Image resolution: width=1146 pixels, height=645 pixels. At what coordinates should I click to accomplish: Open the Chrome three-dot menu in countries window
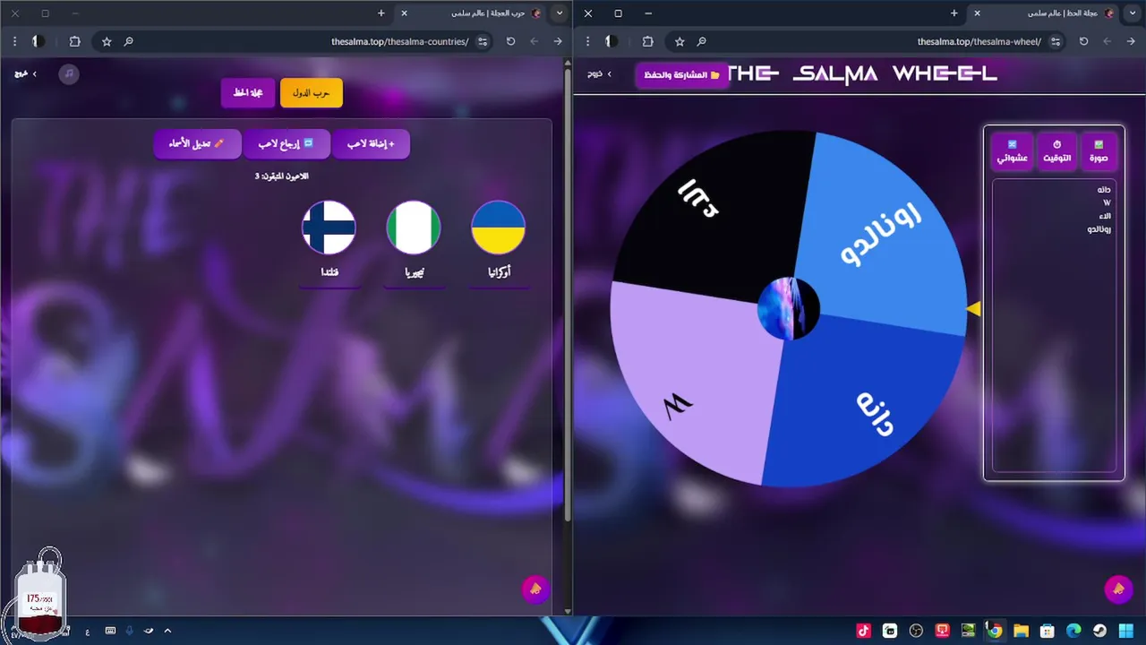[x=14, y=41]
